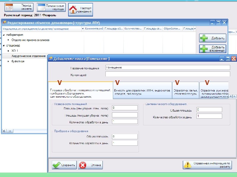This screenshot has height=177, width=237.
Task: Select the стационар tree row text
Action: click(x=13, y=45)
